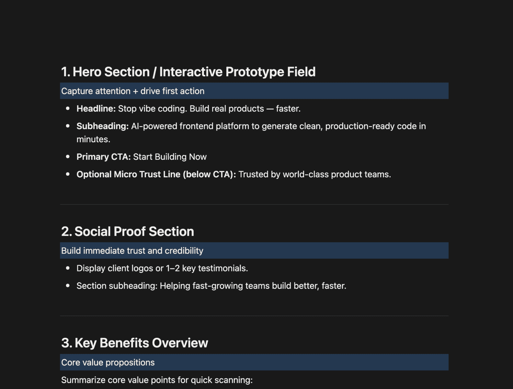Click the "Capture attention + drive first action" callout
The width and height of the screenshot is (513, 389).
tap(133, 91)
